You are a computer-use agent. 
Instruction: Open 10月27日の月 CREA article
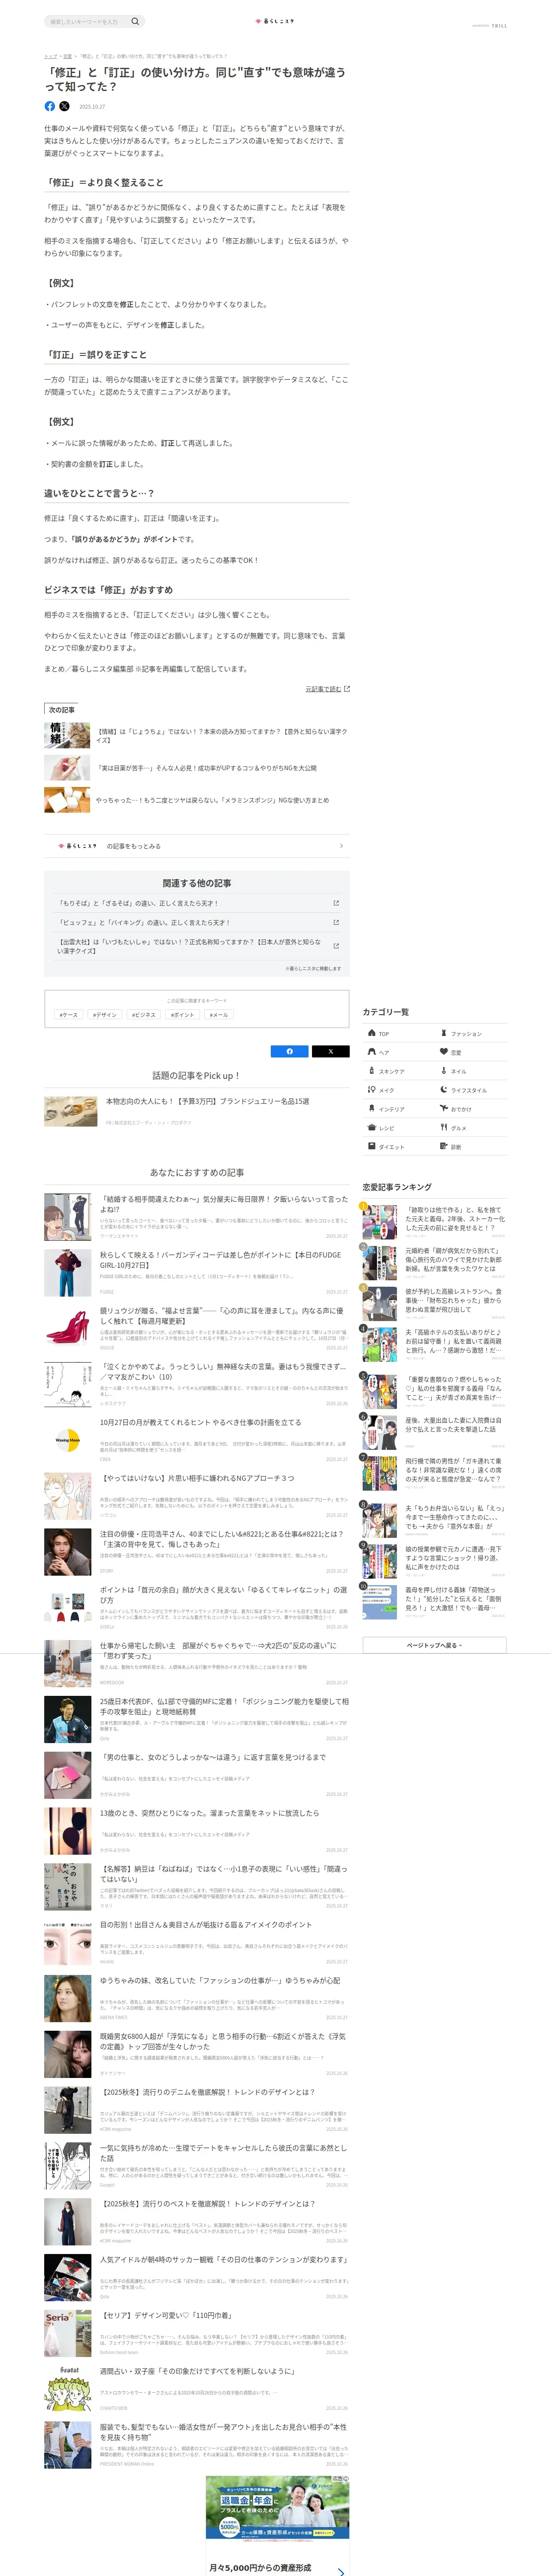coord(200,1422)
